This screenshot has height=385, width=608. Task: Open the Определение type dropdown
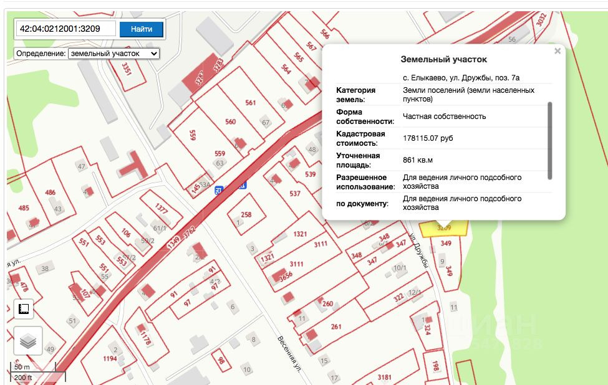pyautogui.click(x=113, y=54)
